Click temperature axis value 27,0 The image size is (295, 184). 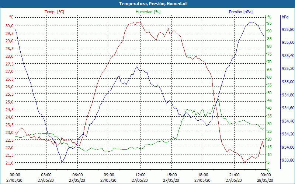(9, 71)
